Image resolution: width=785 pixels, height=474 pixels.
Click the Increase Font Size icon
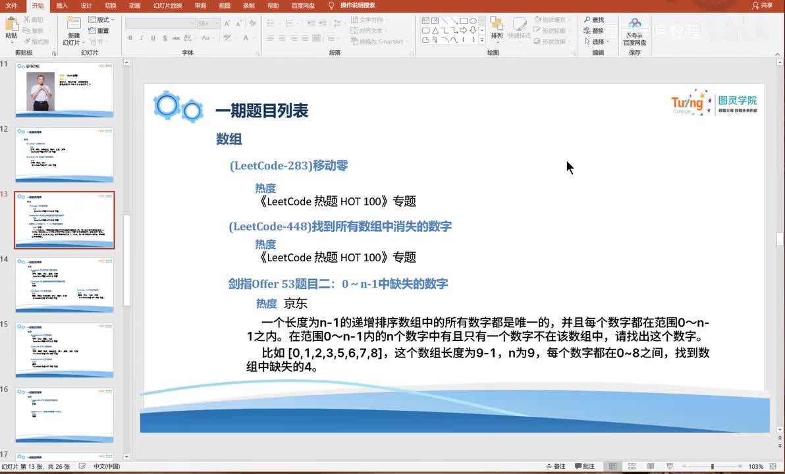(227, 24)
